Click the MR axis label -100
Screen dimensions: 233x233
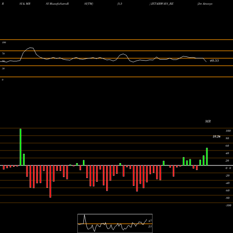228,206
